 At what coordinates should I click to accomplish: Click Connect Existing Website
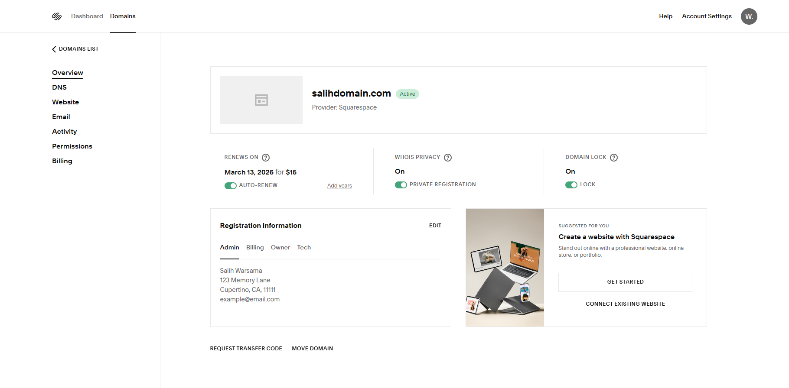click(x=625, y=304)
